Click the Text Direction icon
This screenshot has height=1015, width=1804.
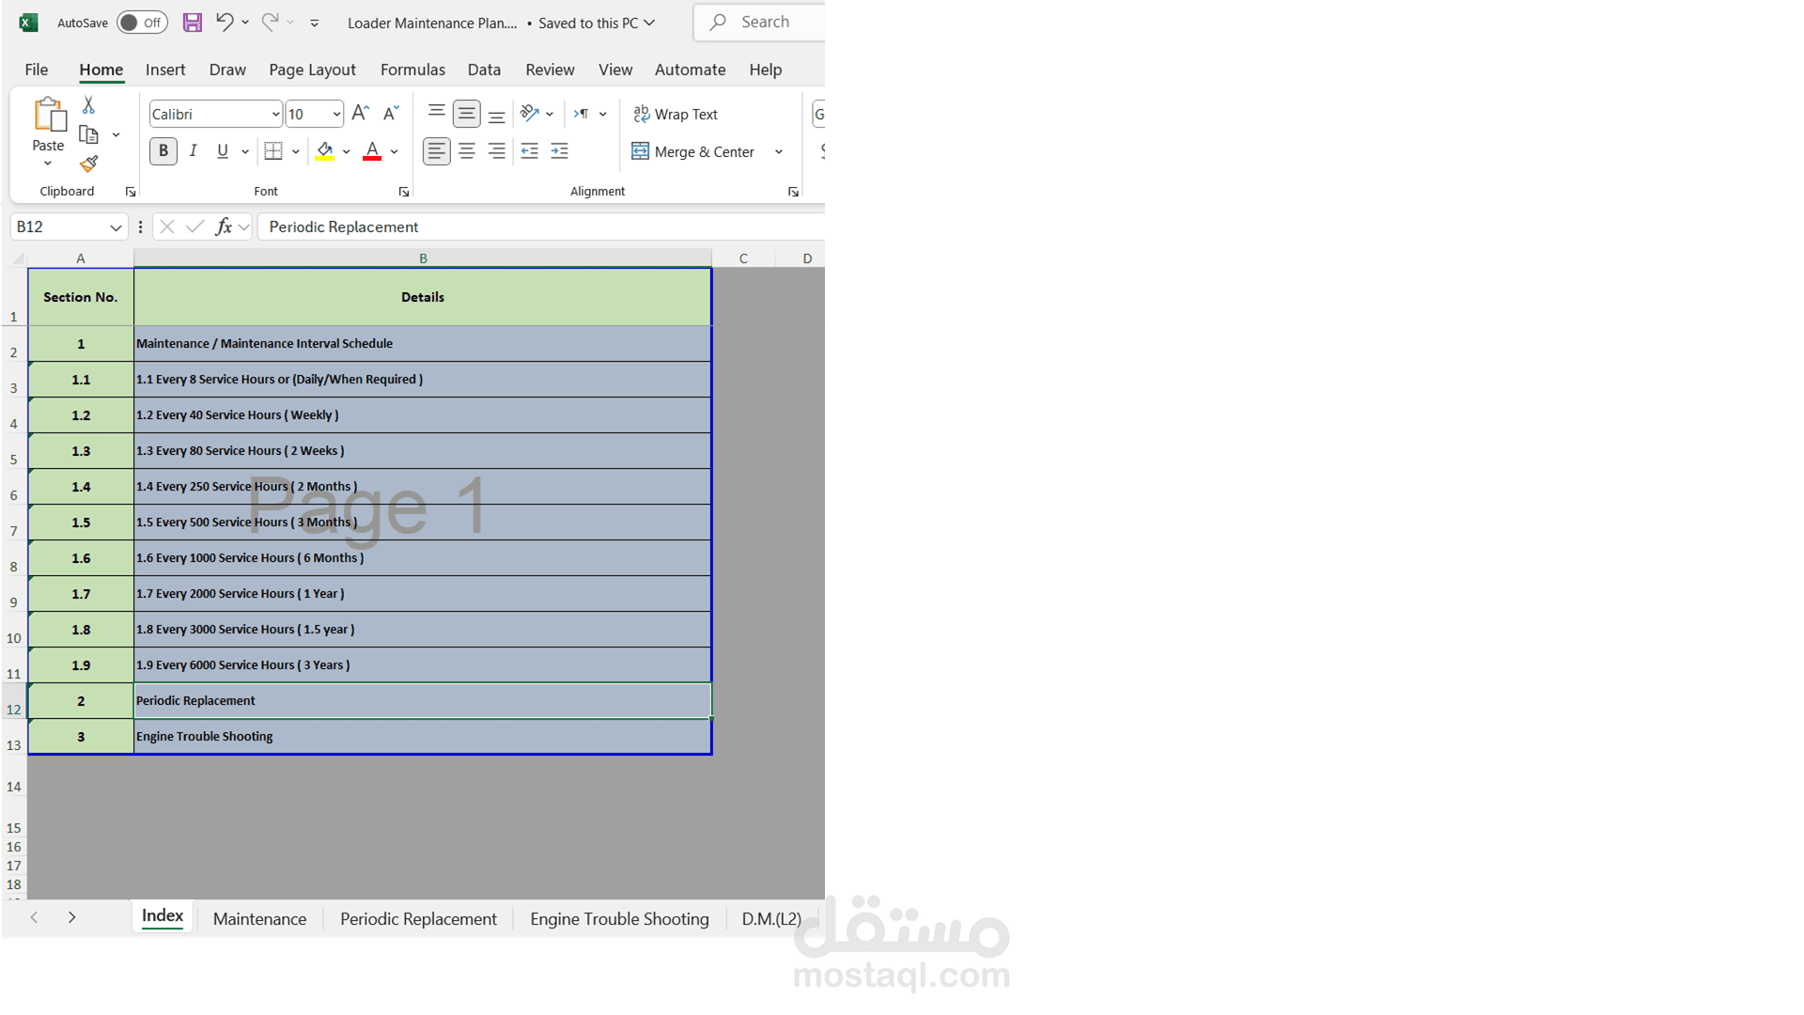(582, 114)
